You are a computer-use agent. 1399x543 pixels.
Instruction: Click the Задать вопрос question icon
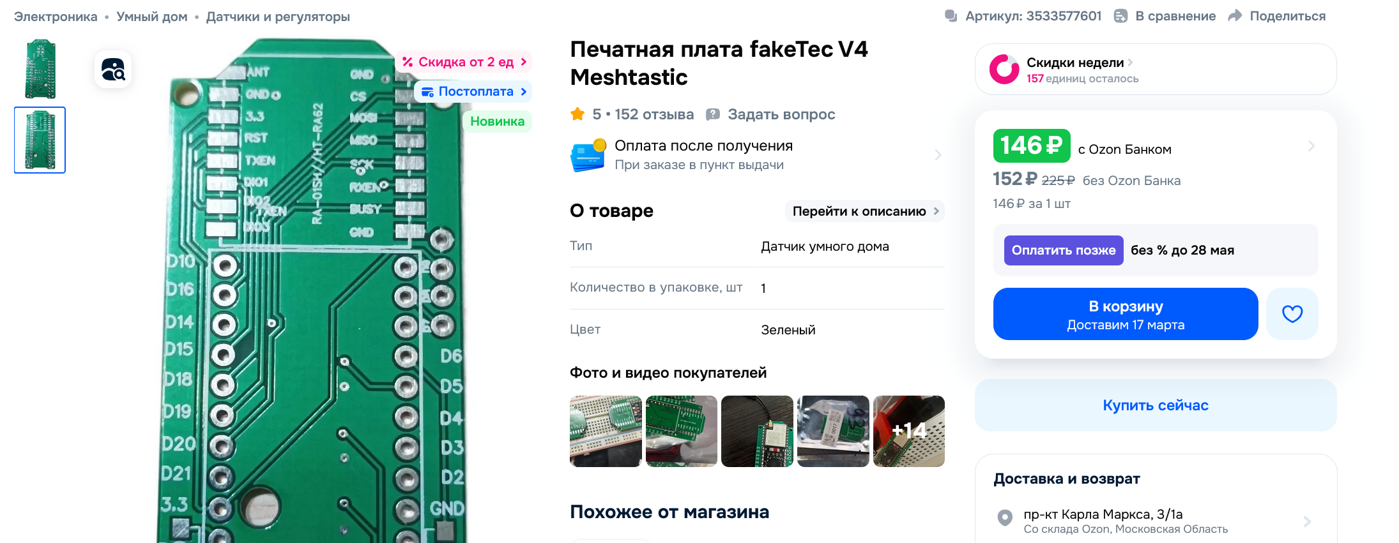tap(713, 114)
